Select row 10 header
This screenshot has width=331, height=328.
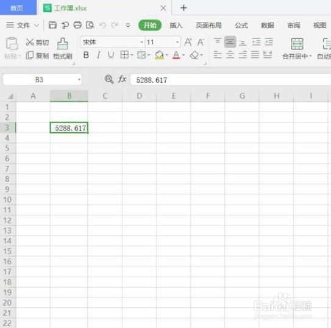pyautogui.click(x=7, y=199)
